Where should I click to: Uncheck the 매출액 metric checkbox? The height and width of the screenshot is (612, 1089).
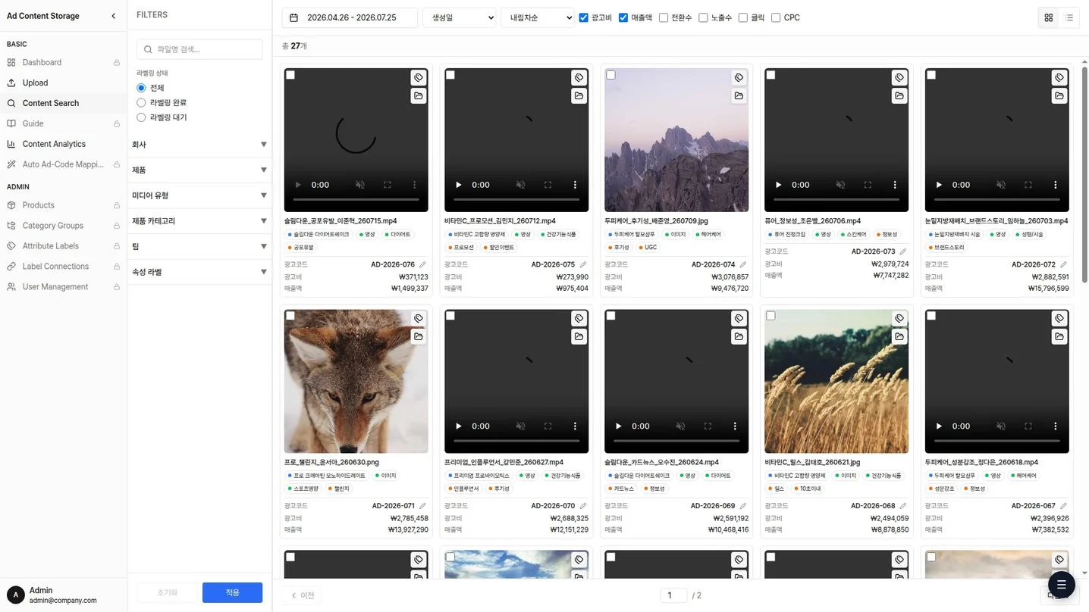point(623,17)
